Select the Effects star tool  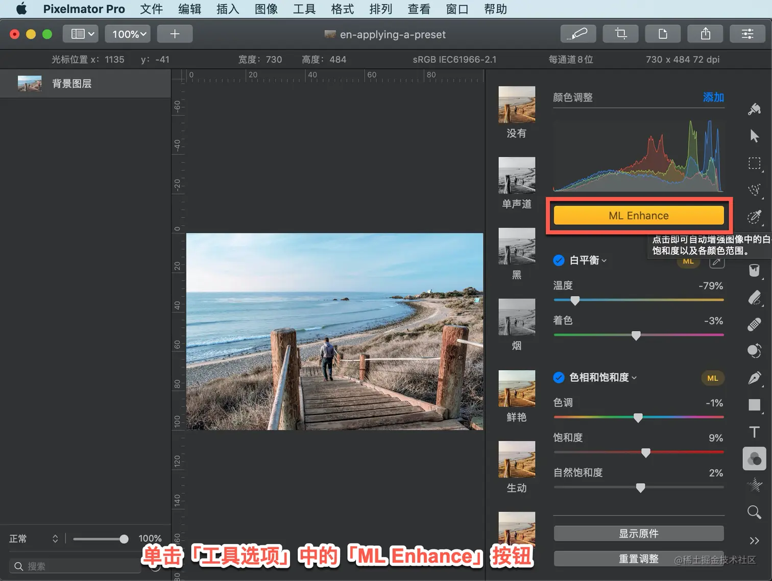point(754,485)
